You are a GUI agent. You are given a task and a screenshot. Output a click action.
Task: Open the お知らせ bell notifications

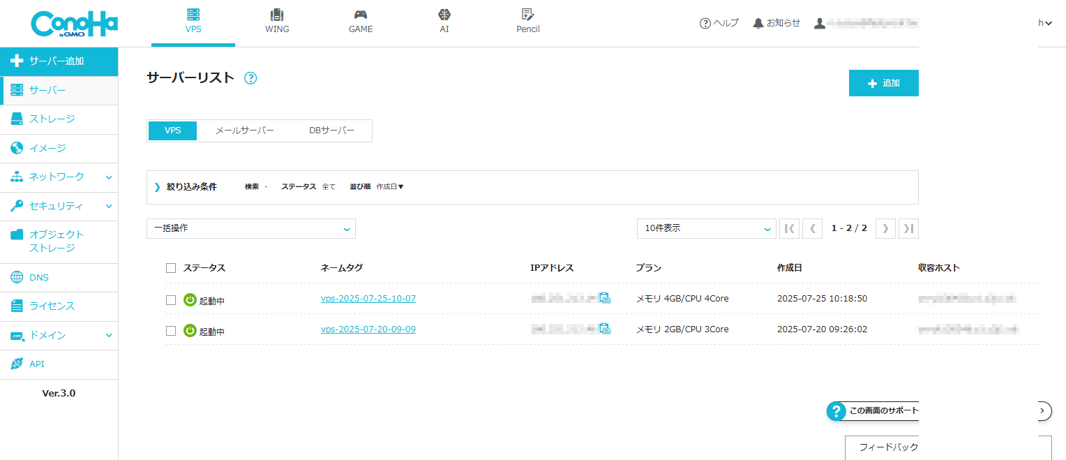pos(776,23)
